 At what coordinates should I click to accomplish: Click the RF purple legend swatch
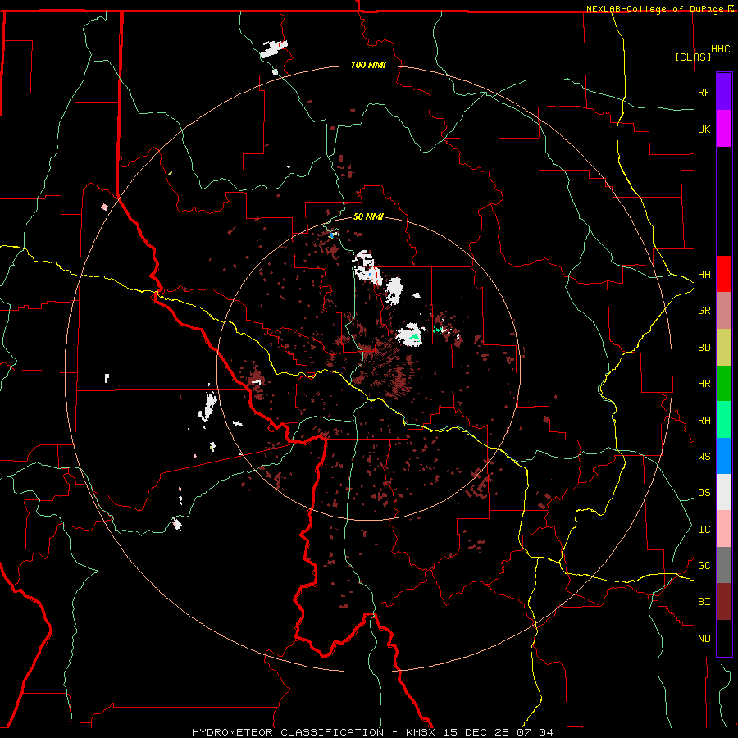(x=724, y=92)
